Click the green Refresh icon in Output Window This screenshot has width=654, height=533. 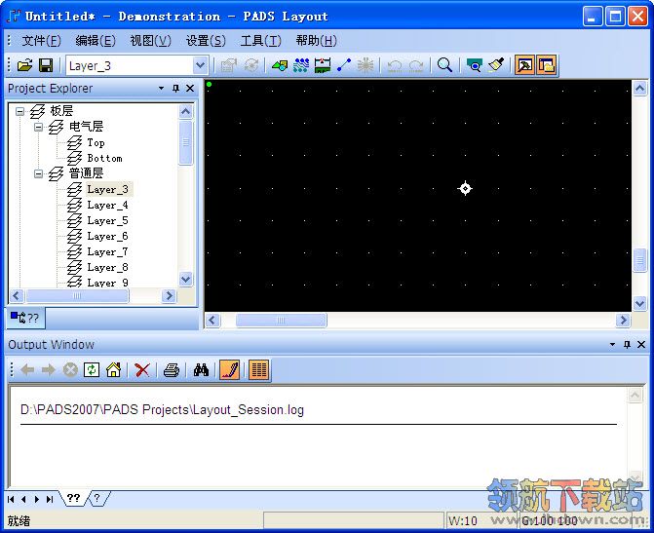coord(92,369)
